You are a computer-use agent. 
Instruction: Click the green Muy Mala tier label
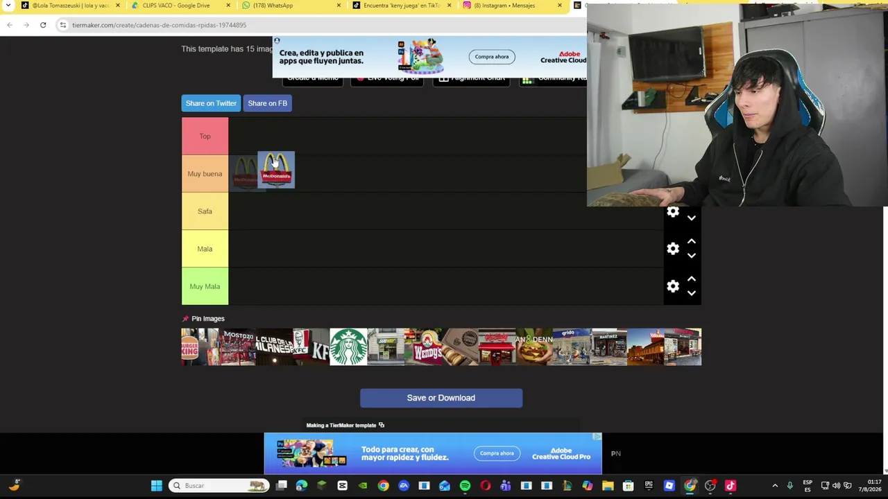[205, 286]
